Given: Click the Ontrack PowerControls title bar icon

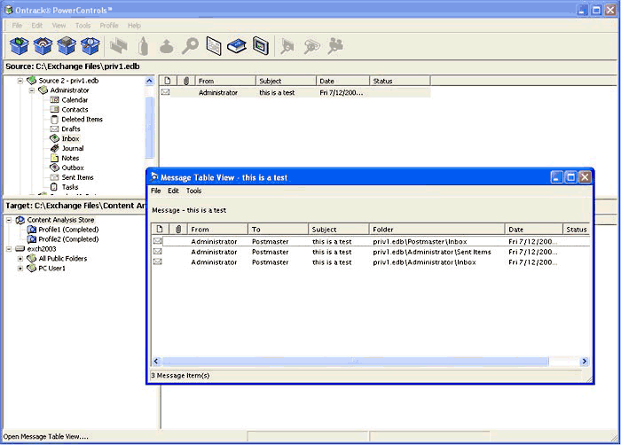Looking at the screenshot, I should [x=9, y=10].
